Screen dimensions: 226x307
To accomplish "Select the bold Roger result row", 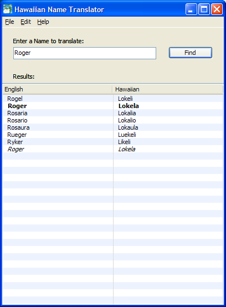I will pyautogui.click(x=113, y=106).
